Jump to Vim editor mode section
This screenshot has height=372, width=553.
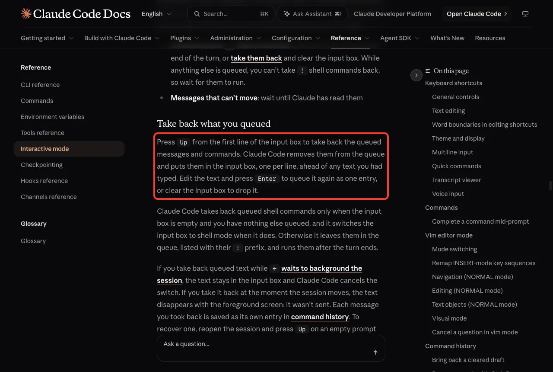click(449, 235)
